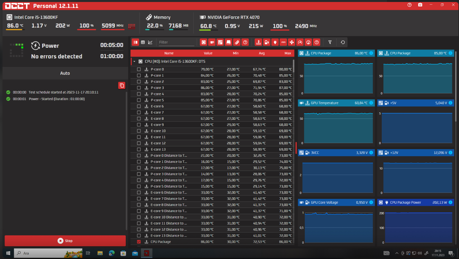This screenshot has height=259, width=459.
Task: Check the E-core 6 checkbox
Action: coord(139,106)
